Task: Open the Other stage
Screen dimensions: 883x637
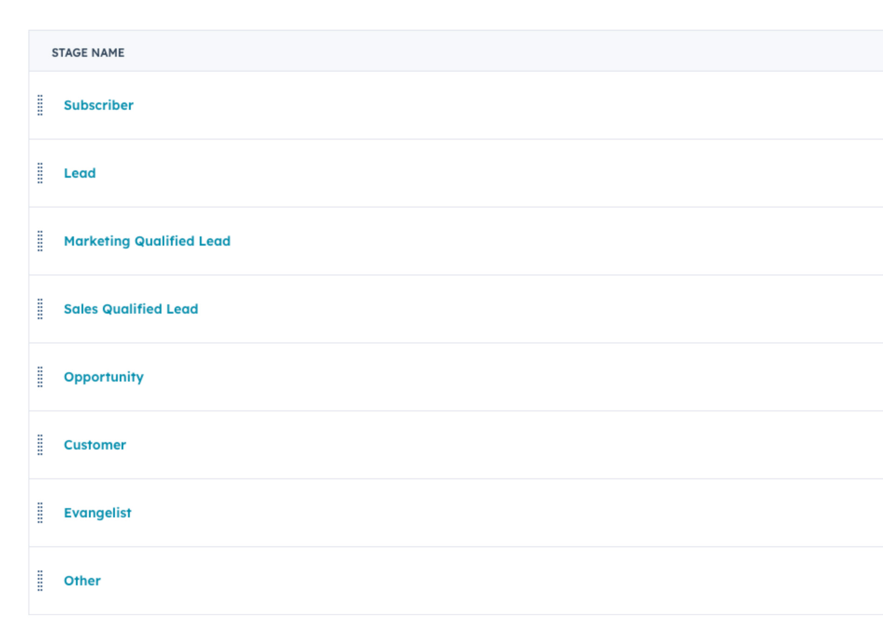Action: 82,580
